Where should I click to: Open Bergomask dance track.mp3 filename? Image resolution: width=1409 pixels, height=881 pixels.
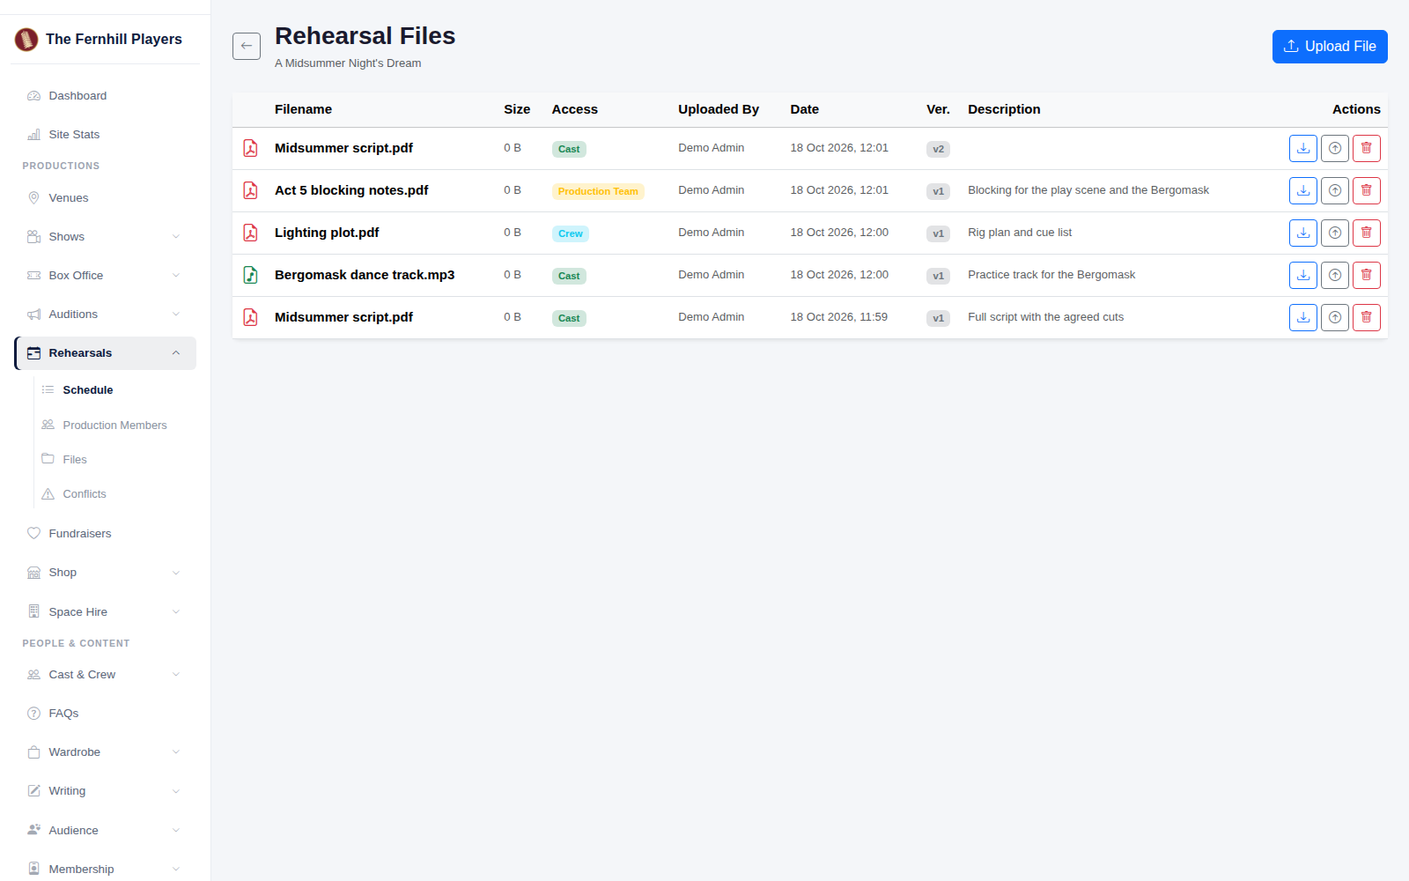[365, 275]
